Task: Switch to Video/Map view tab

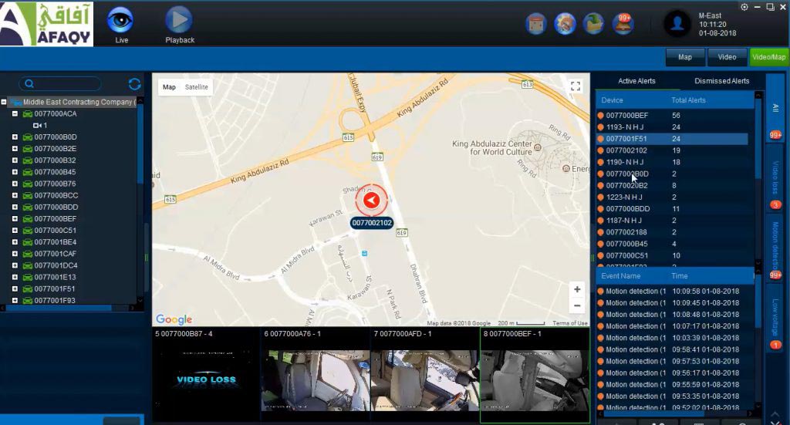Action: (768, 57)
